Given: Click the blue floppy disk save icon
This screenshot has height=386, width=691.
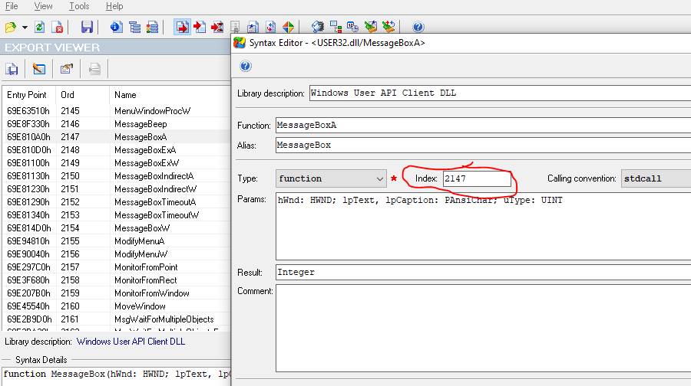Looking at the screenshot, I should 87,27.
